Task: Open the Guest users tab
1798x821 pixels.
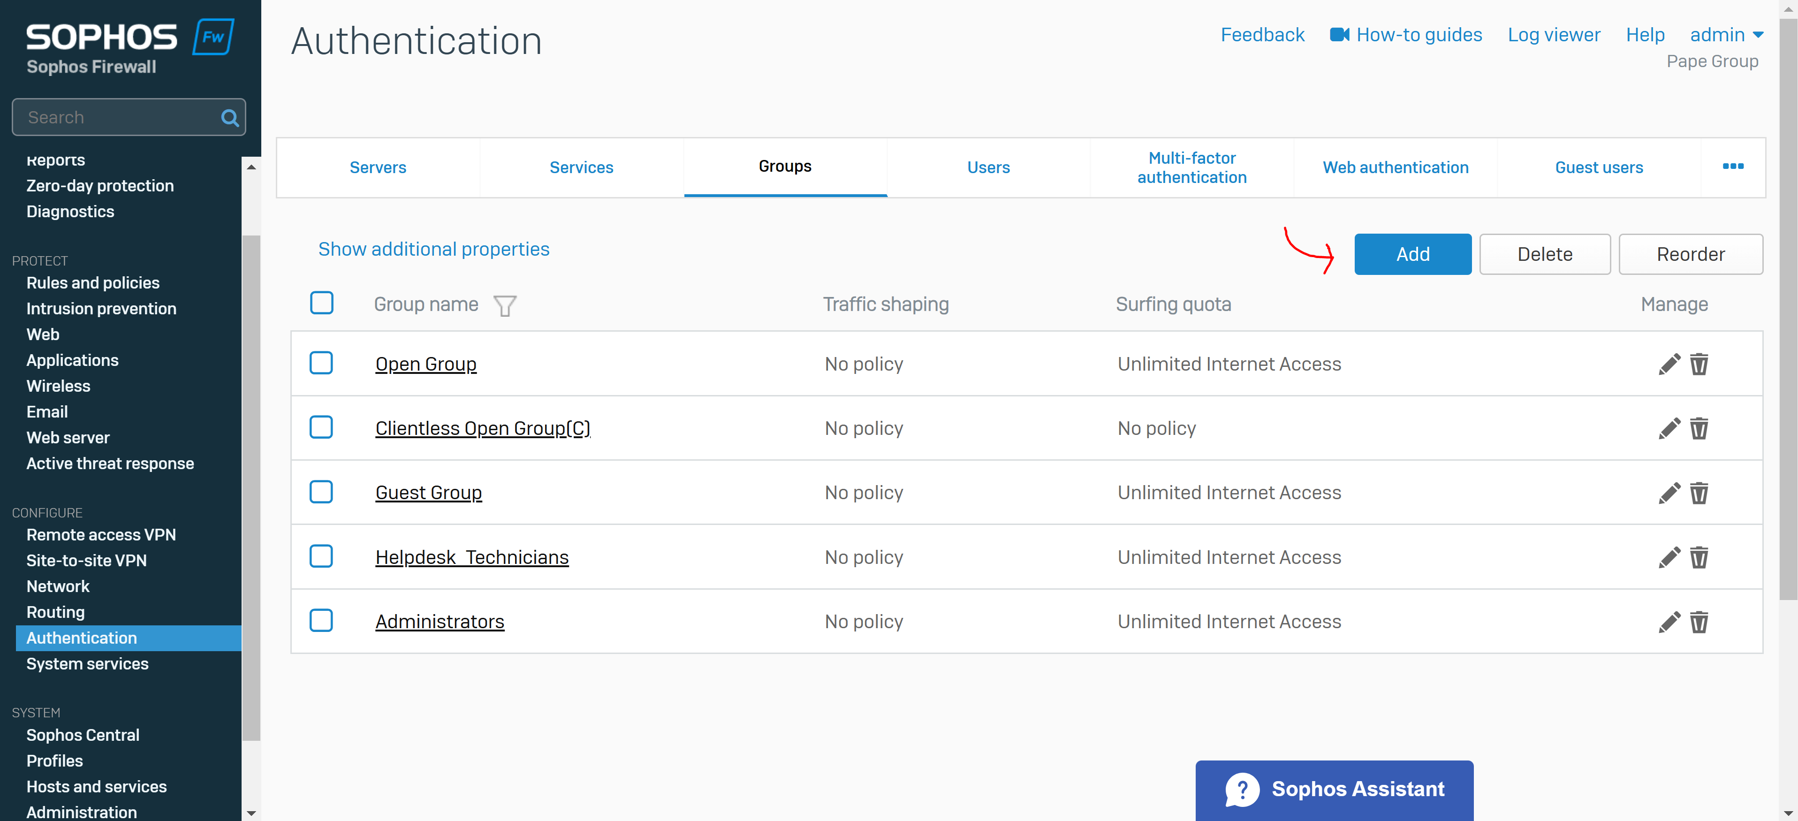Action: [1599, 167]
